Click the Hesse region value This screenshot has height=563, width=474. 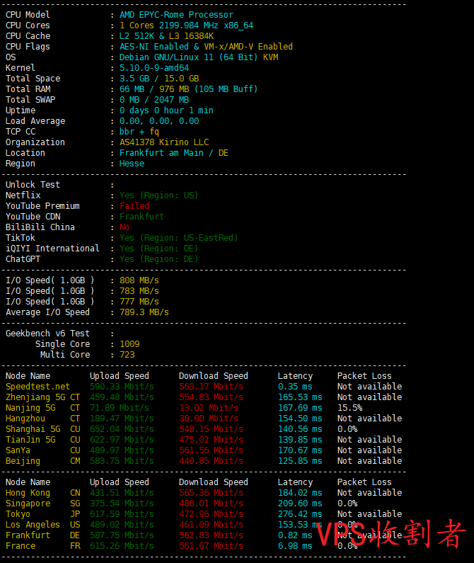[132, 164]
